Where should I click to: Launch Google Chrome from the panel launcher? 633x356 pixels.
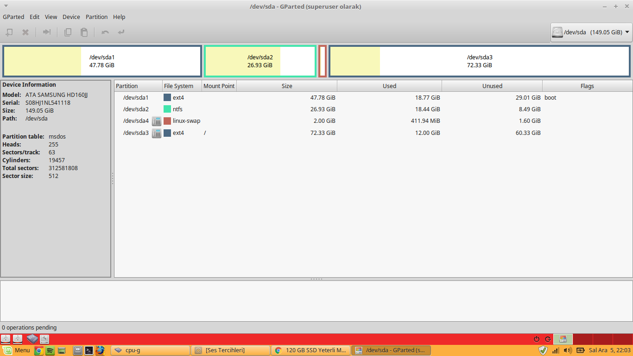pos(39,350)
